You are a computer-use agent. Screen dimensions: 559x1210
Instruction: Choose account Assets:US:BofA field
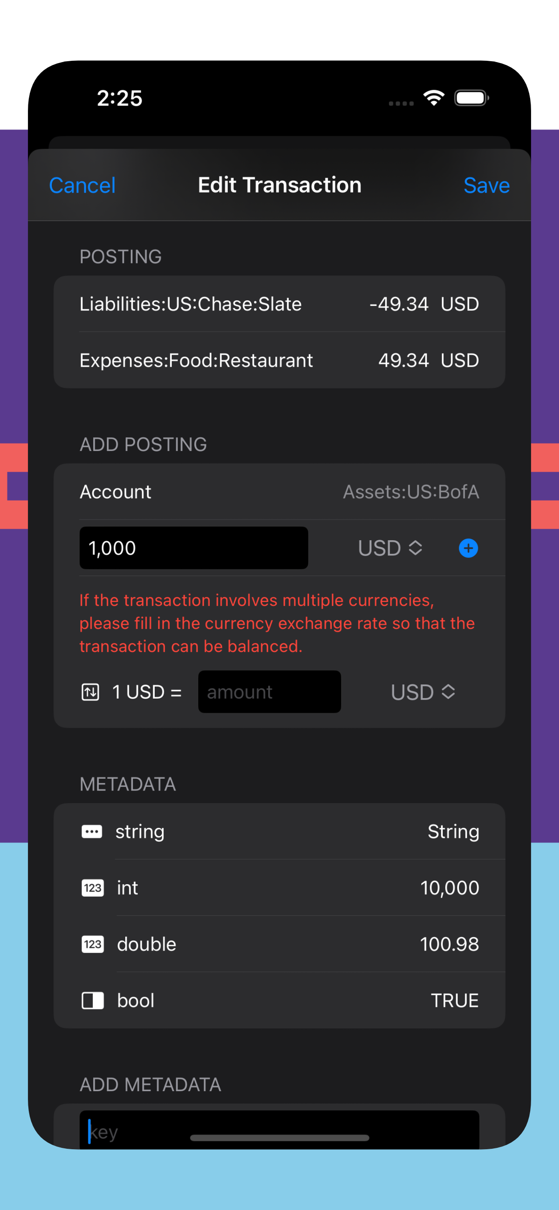tap(279, 492)
